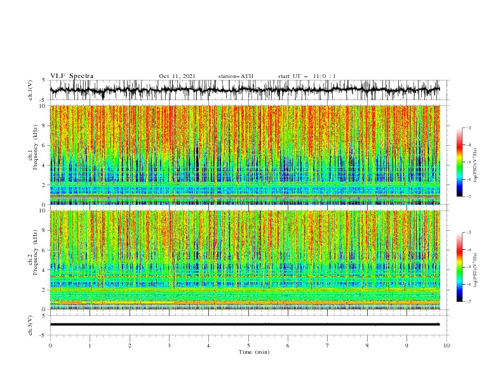Click the '-7' value on lower colorbar
The width and height of the screenshot is (503, 388).
(468, 302)
